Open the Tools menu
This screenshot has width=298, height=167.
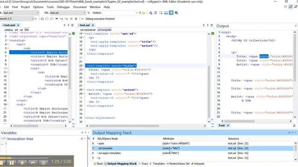50,7
